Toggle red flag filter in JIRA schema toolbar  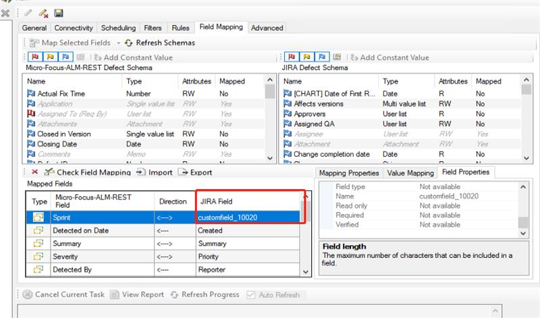tap(292, 57)
